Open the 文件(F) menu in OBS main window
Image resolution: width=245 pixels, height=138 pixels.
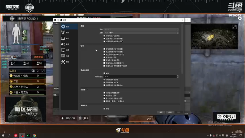pyautogui.click(x=56, y=24)
